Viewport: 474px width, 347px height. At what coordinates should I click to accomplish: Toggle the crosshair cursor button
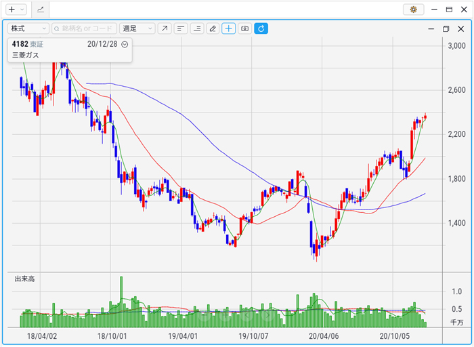229,28
